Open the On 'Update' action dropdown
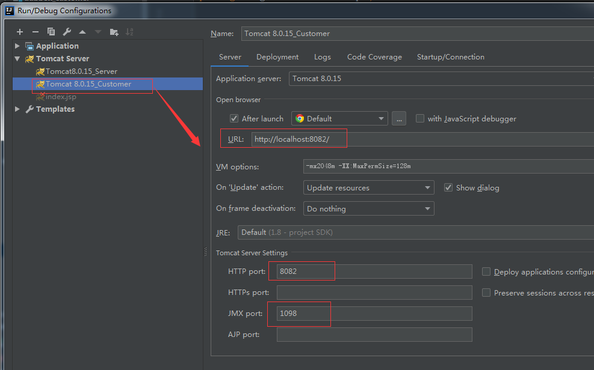Screen dimensions: 594x370 point(368,187)
